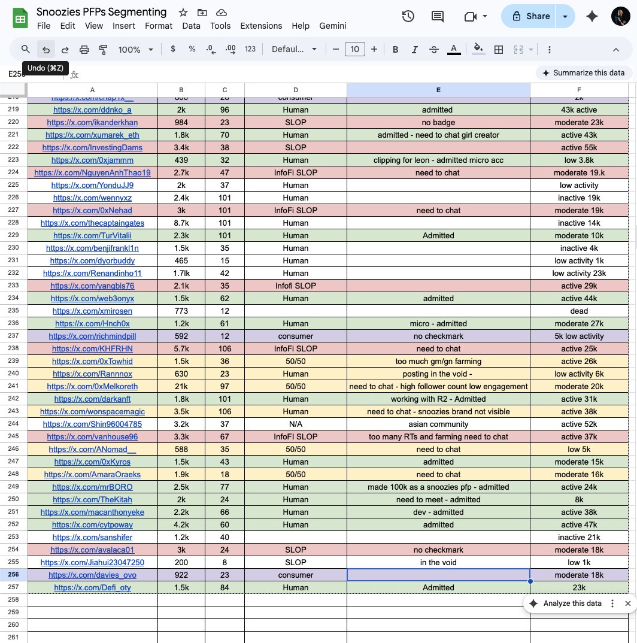The image size is (637, 643).
Task: Collapse the menus with the up chevron
Action: [615, 50]
